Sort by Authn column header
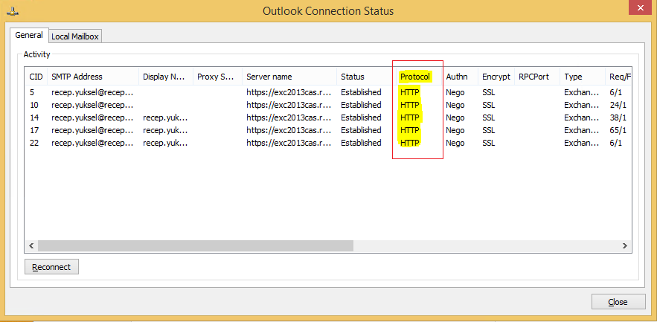Screen dimensions: 657x322 [460, 77]
